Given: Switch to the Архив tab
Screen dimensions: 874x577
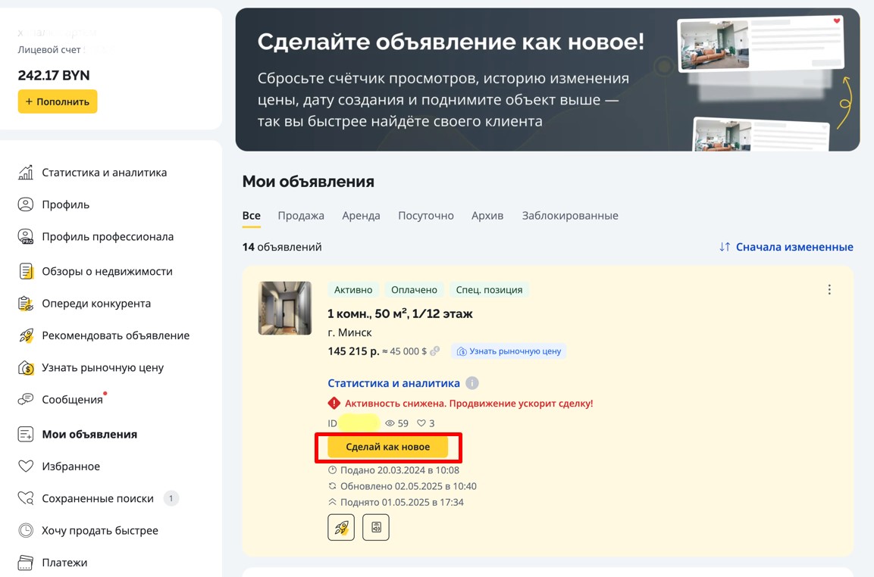Looking at the screenshot, I should coord(487,216).
